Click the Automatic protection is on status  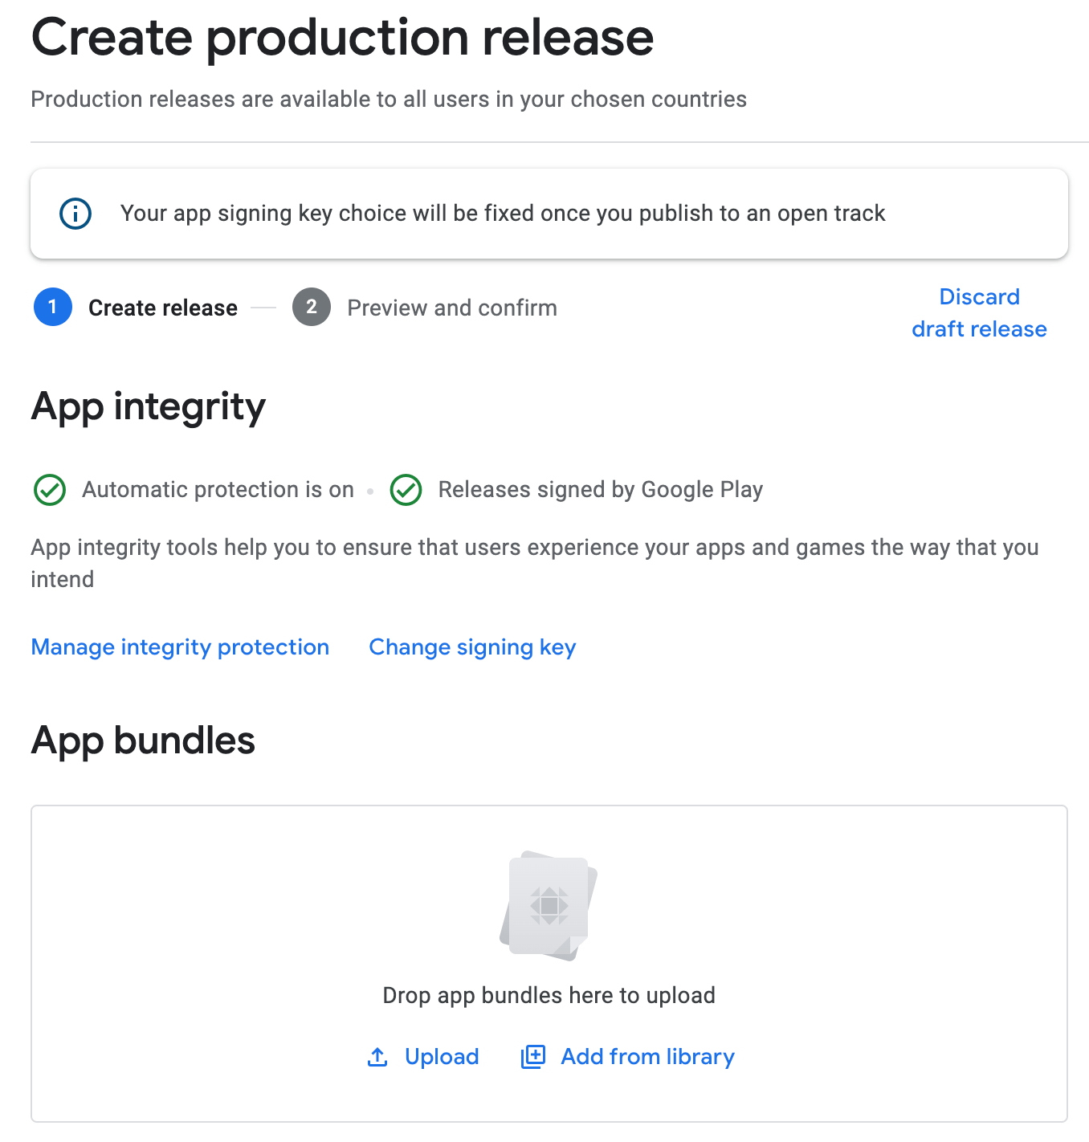[218, 490]
